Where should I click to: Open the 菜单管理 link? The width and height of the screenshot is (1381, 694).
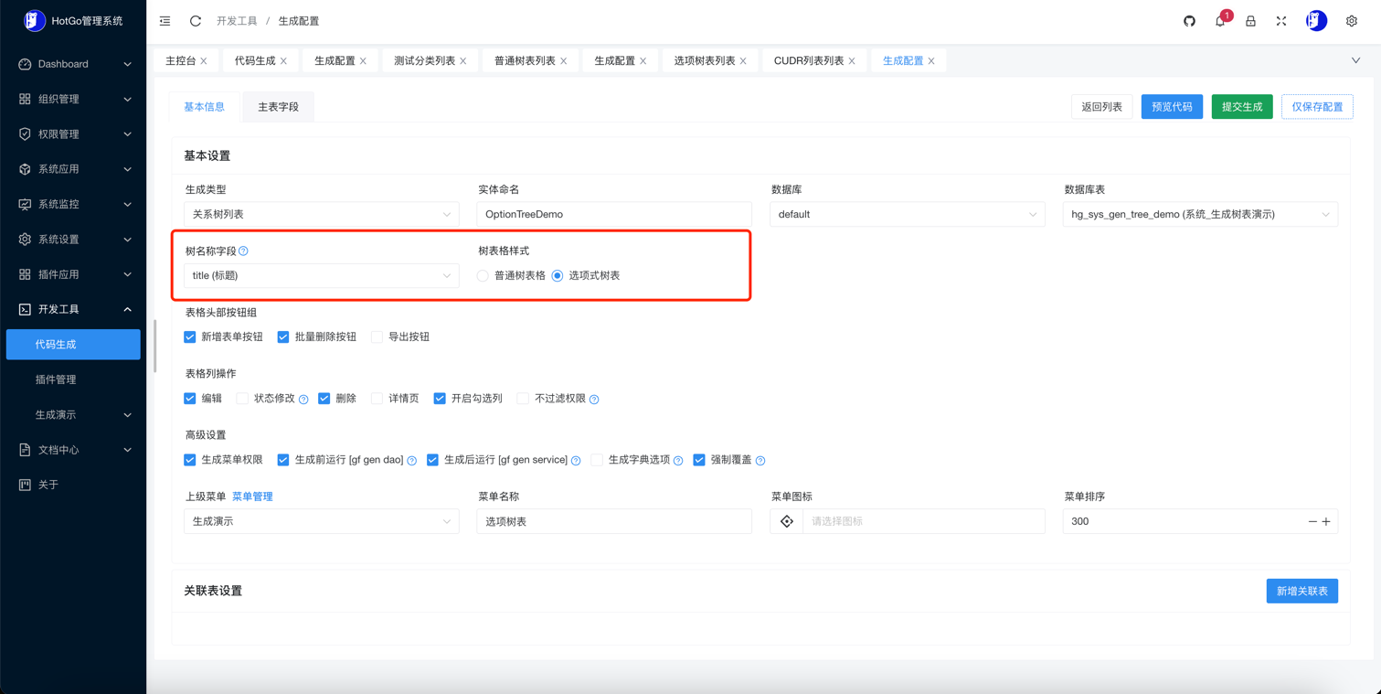coord(252,496)
